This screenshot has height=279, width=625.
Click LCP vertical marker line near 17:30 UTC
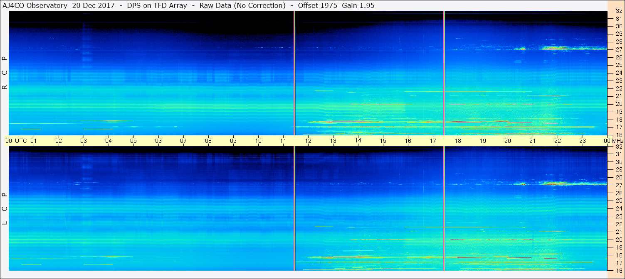[x=444, y=208]
